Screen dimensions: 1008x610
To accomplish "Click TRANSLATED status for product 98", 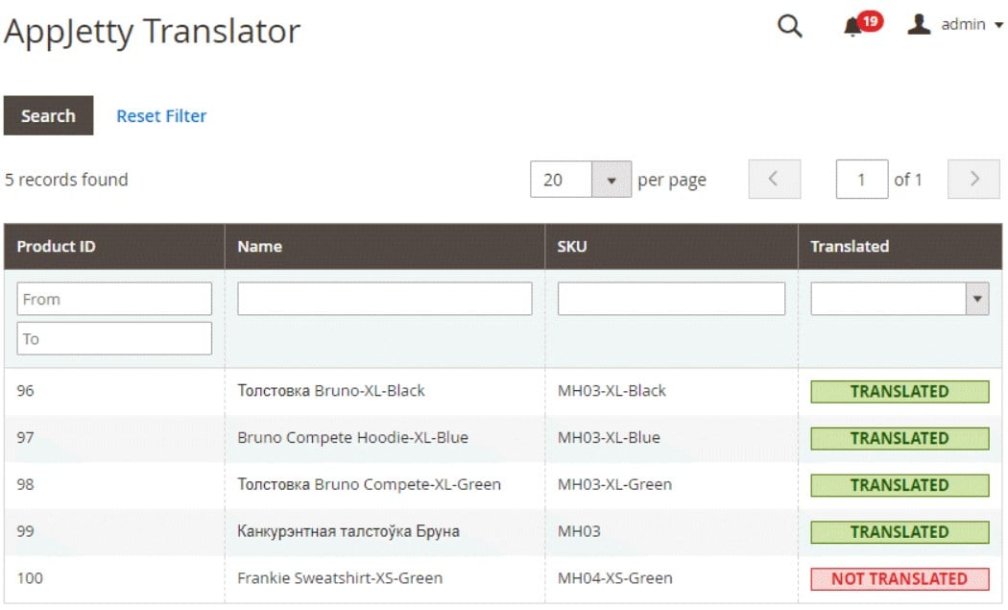I will [900, 485].
